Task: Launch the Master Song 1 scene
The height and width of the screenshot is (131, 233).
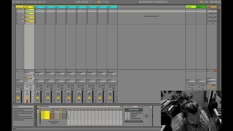Action: pyautogui.click(x=208, y=9)
